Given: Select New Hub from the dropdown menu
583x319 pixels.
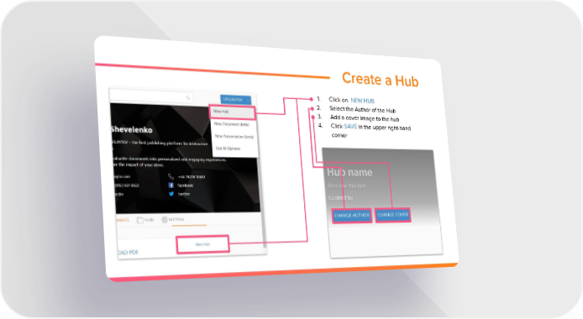Looking at the screenshot, I should 233,112.
